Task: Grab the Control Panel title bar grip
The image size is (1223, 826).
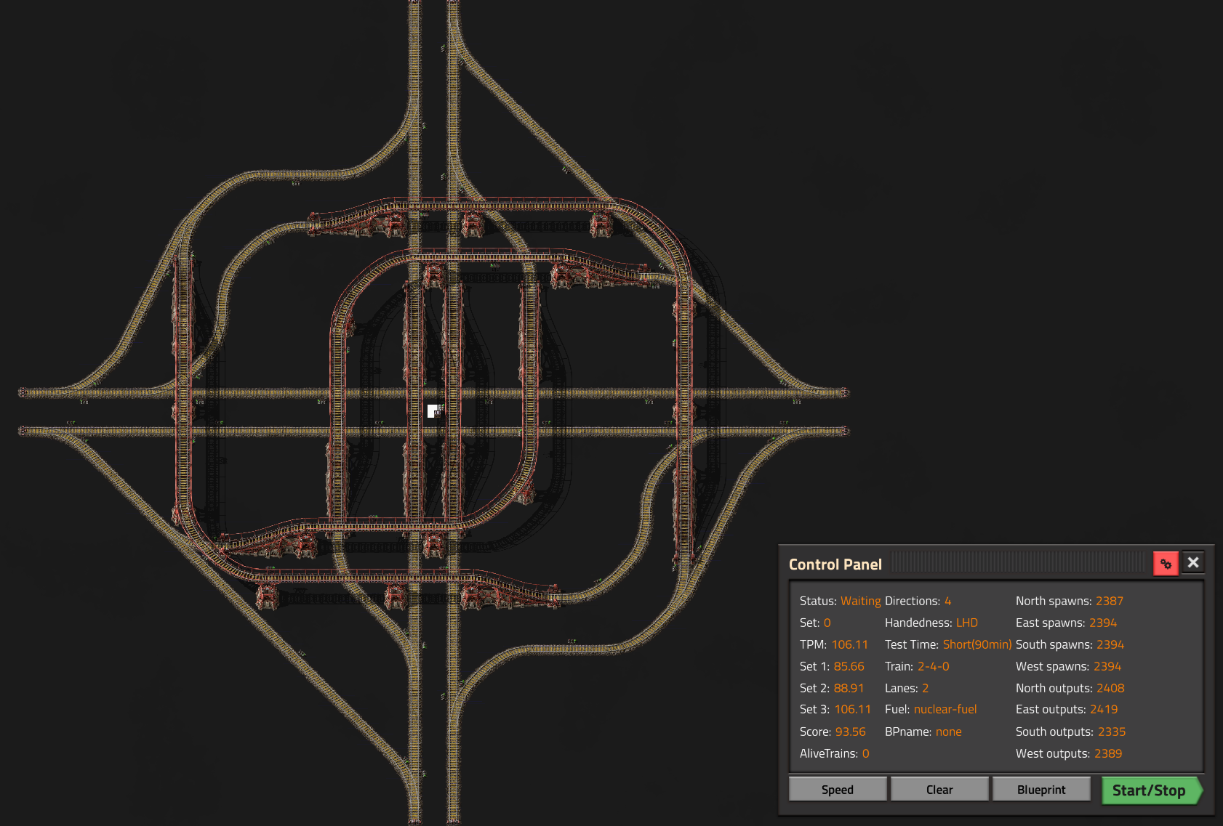Action: pos(1018,563)
